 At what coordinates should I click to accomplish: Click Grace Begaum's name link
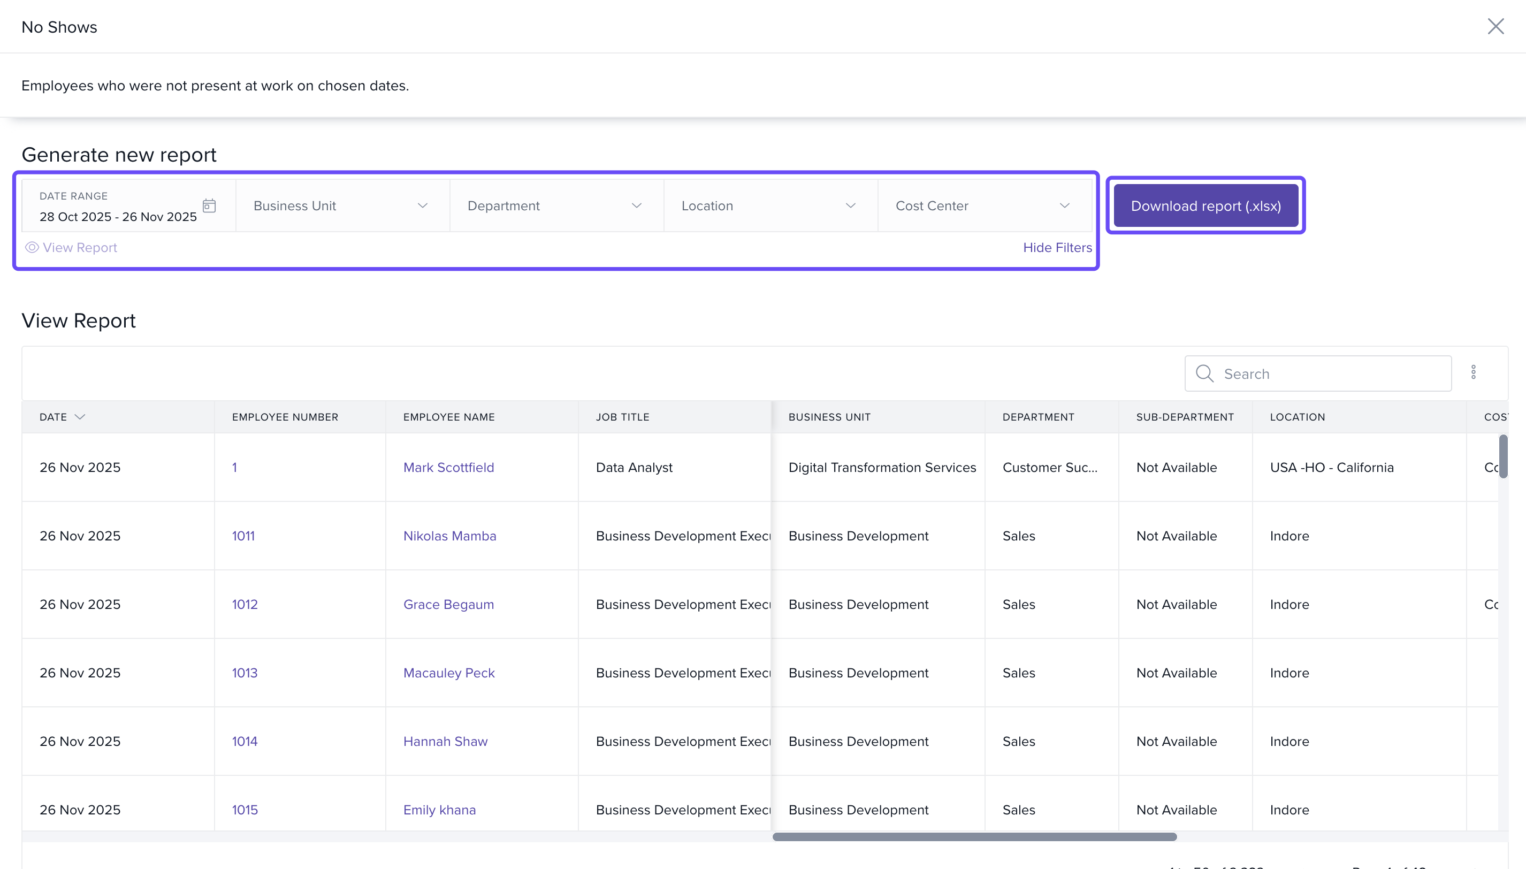pyautogui.click(x=448, y=604)
